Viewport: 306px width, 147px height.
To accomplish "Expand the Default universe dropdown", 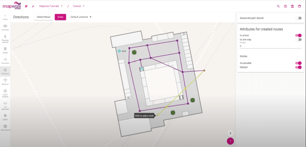I will [x=81, y=17].
